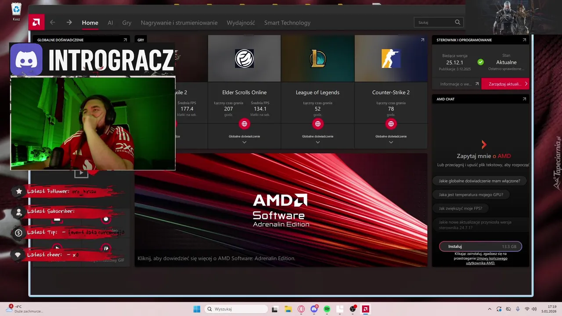562x316 pixels.
Task: Go forward with the right arrow
Action: tap(69, 22)
